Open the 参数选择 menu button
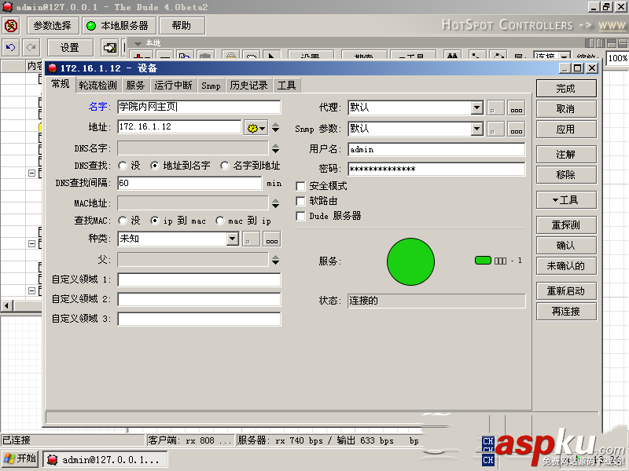 [52, 26]
